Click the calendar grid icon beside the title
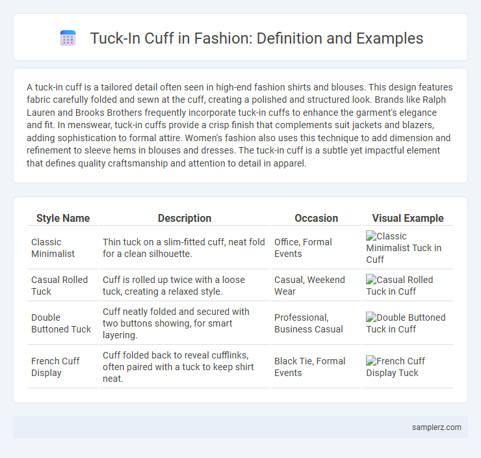This screenshot has height=458, width=481. pyautogui.click(x=68, y=38)
